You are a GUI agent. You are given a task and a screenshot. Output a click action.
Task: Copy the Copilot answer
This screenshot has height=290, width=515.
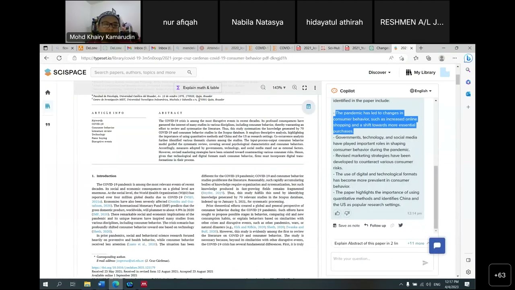pyautogui.click(x=392, y=226)
